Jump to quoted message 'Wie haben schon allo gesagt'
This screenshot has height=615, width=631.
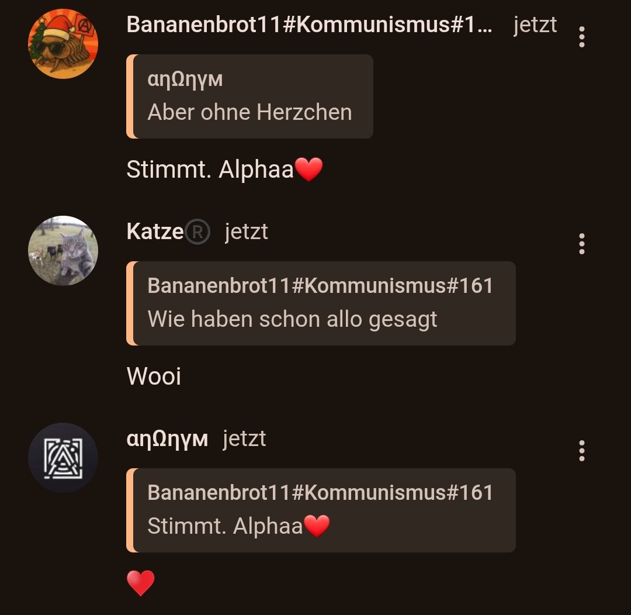coord(321,303)
